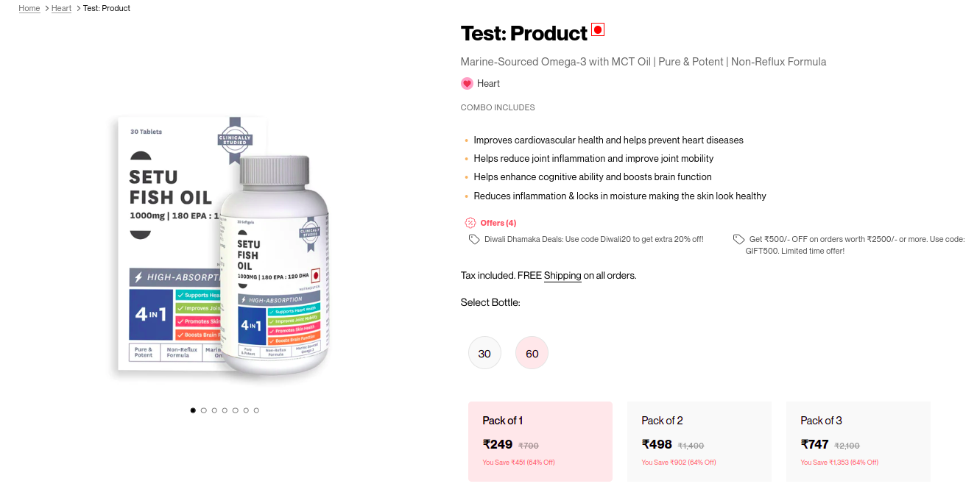The height and width of the screenshot is (492, 977).
Task: Jump to last carousel image dot
Action: click(256, 410)
